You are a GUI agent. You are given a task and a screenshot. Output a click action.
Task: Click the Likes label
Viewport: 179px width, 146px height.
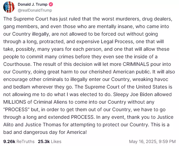[x=56, y=141]
